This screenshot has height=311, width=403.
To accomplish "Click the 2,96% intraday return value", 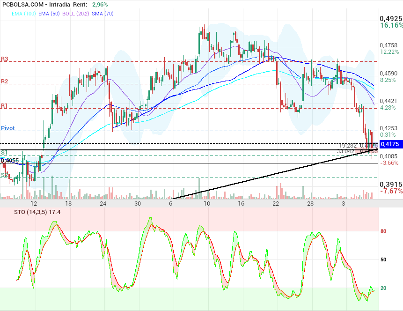I will click(100, 5).
